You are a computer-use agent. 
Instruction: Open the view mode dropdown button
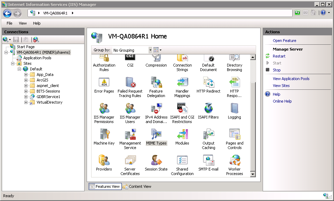coord(157,50)
